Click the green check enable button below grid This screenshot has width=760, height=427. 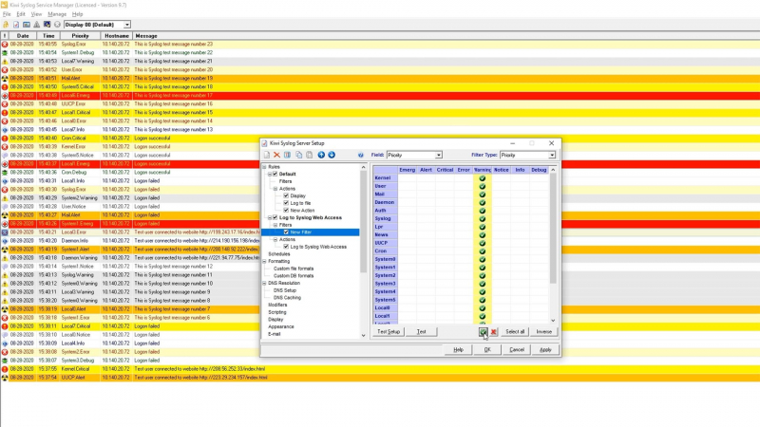(484, 331)
